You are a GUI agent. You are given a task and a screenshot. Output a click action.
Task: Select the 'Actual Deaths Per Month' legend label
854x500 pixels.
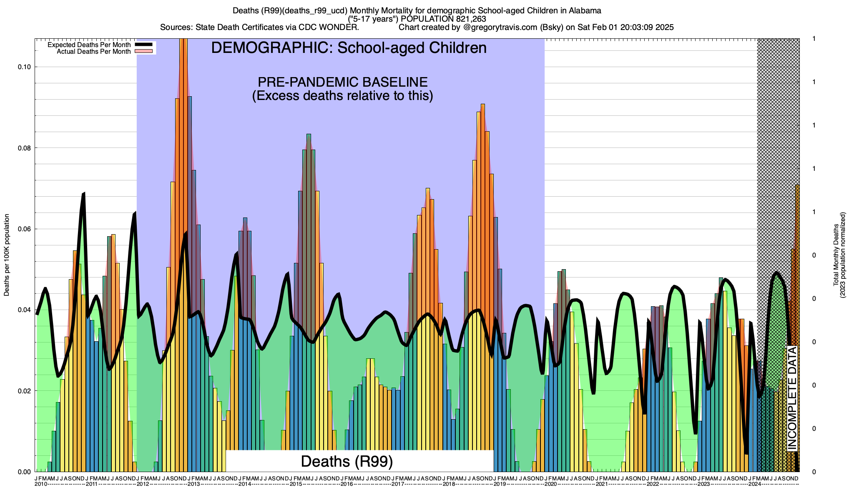93,52
